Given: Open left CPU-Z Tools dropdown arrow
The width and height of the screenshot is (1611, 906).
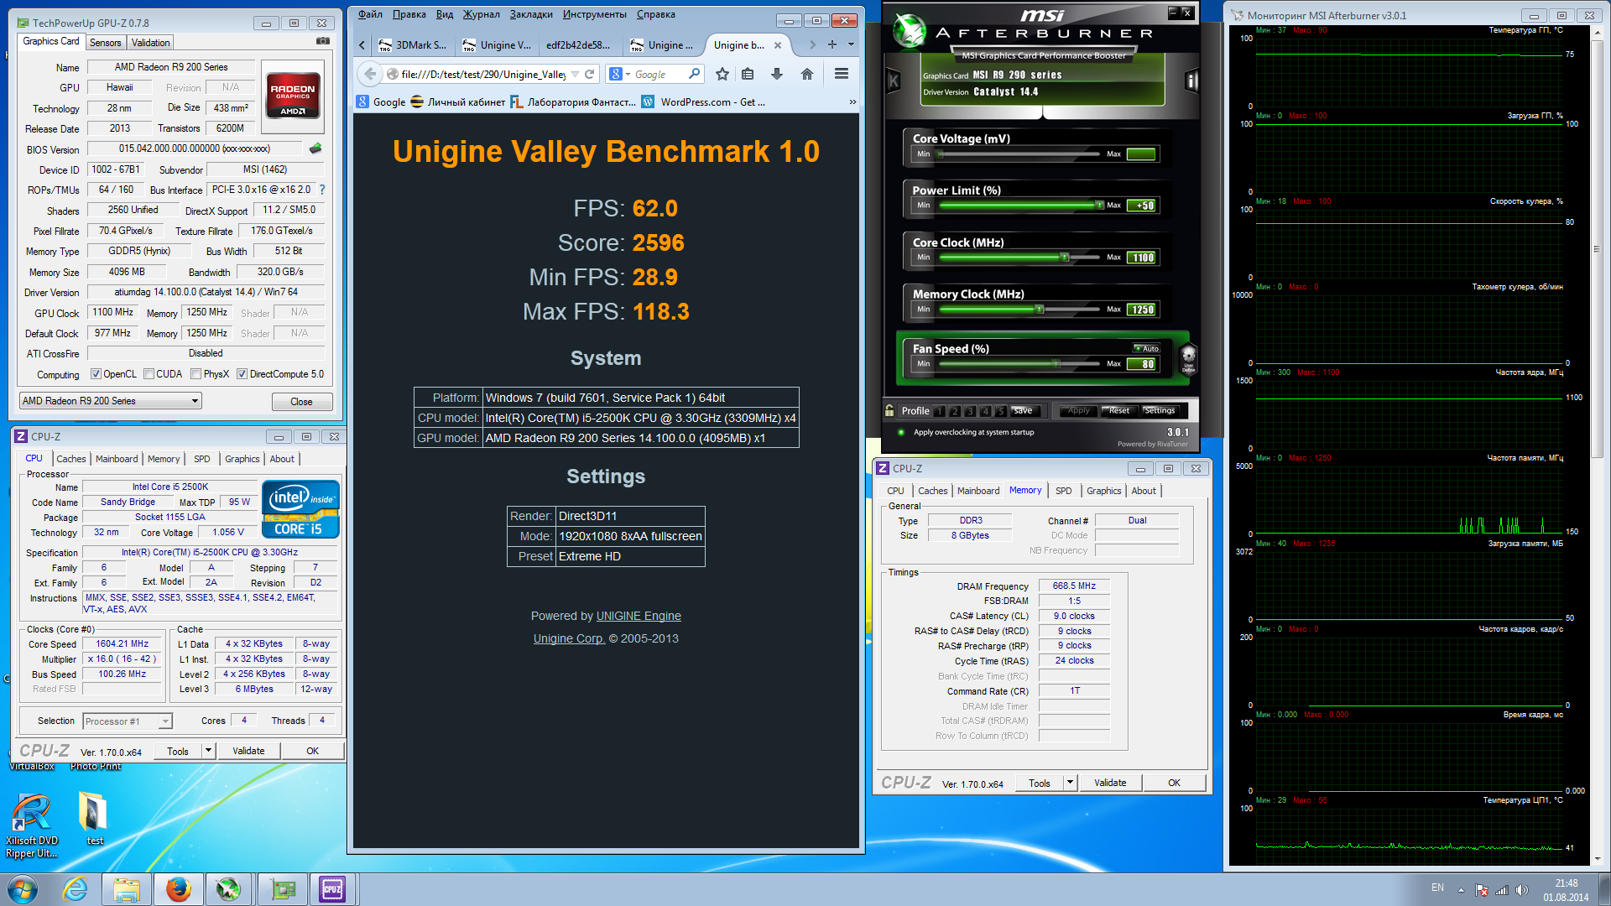Looking at the screenshot, I should pos(208,751).
